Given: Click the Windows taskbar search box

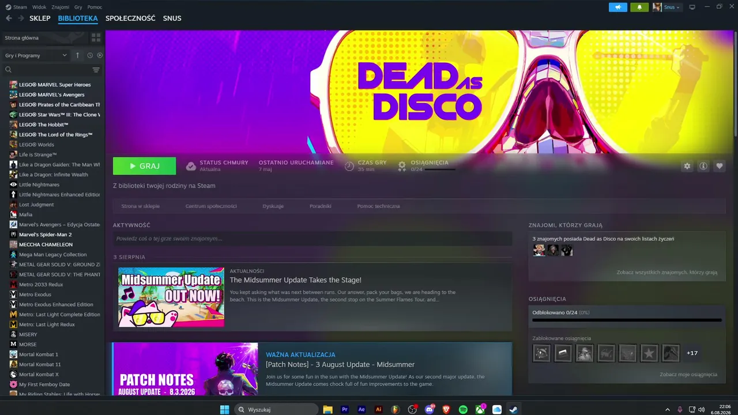Looking at the screenshot, I should [x=276, y=409].
